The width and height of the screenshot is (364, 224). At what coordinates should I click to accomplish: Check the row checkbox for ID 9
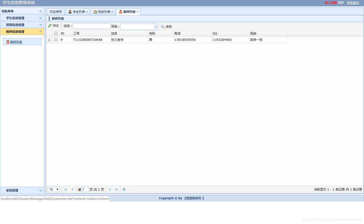coord(56,40)
